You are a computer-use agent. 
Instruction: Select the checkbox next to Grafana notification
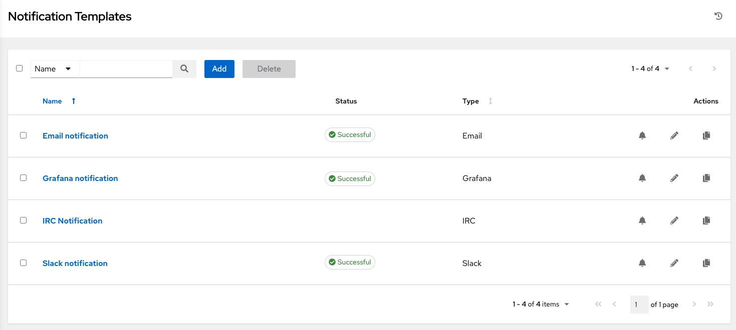point(23,178)
